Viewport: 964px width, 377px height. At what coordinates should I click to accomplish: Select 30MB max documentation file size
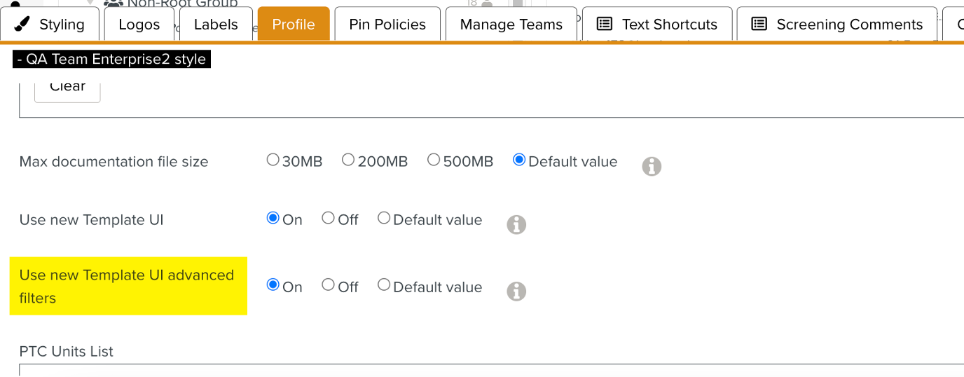[273, 160]
